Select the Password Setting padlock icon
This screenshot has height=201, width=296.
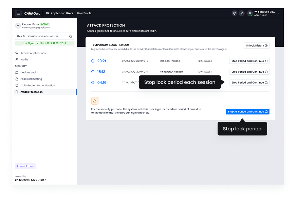point(17,79)
